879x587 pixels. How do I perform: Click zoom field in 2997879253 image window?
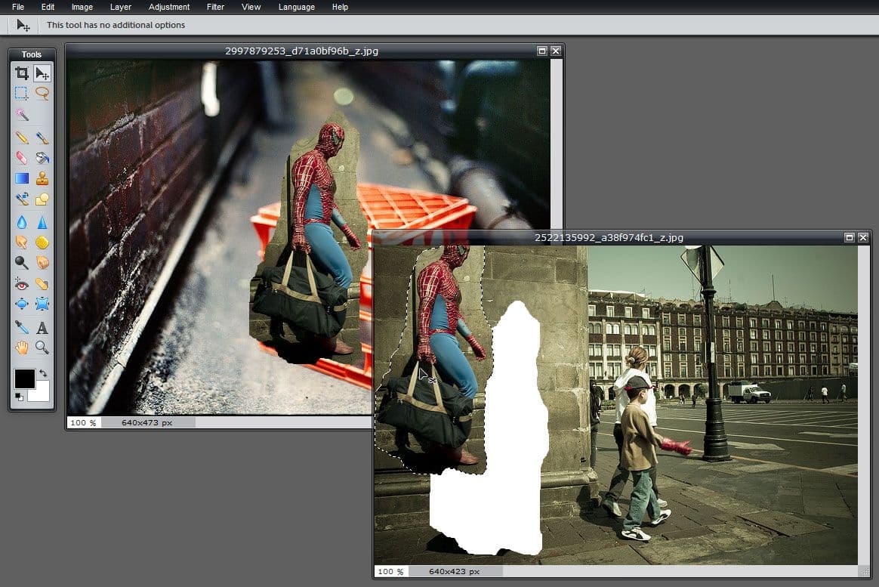tap(84, 423)
